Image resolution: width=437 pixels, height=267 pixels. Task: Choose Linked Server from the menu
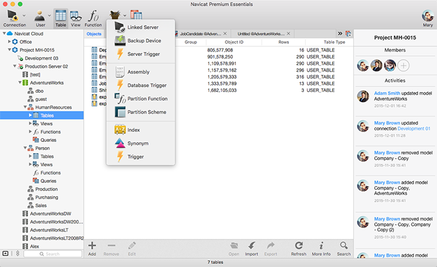pos(140,27)
